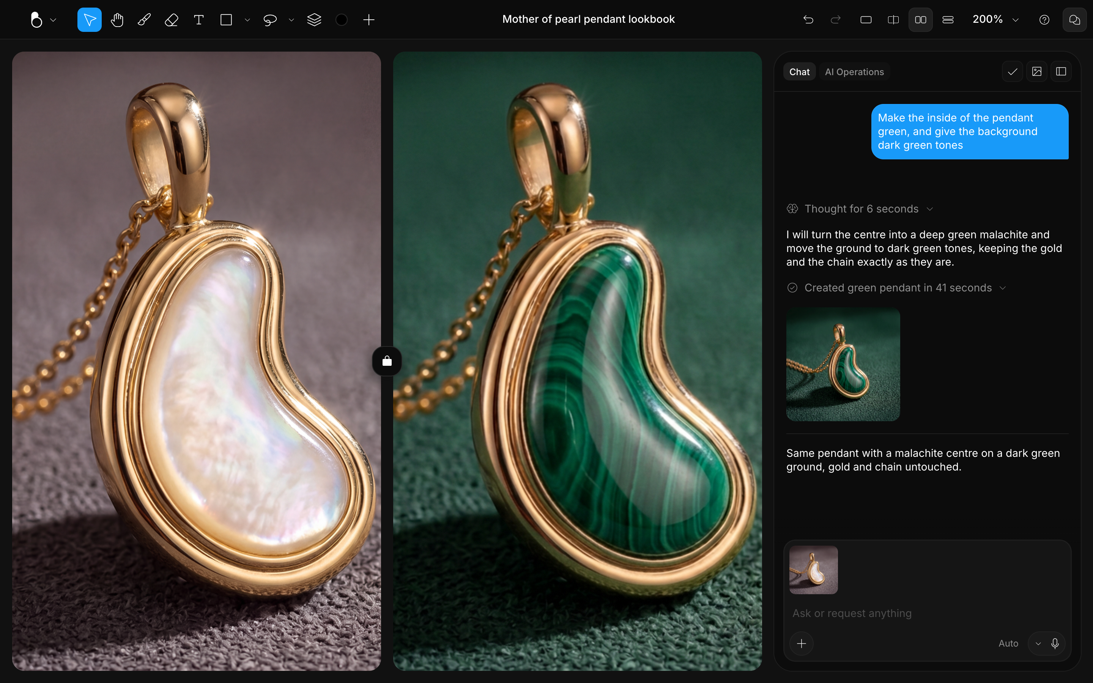The height and width of the screenshot is (683, 1093).
Task: Select the Lasso selection tool
Action: pyautogui.click(x=270, y=20)
